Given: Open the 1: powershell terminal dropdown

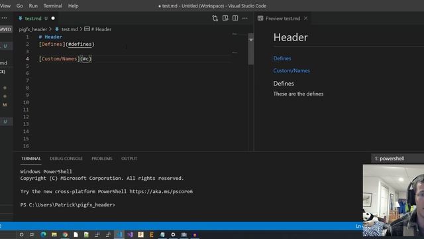Looking at the screenshot, I should (397, 159).
